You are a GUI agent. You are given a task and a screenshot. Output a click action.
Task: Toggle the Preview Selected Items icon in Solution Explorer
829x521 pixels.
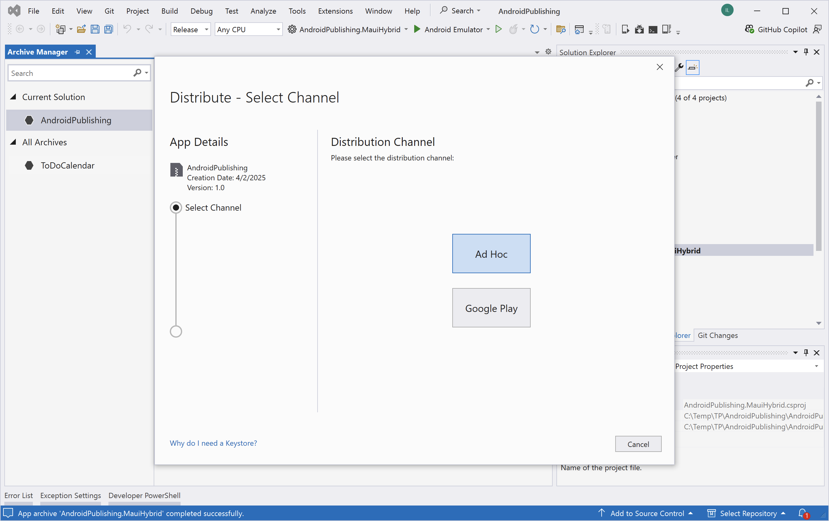(692, 67)
